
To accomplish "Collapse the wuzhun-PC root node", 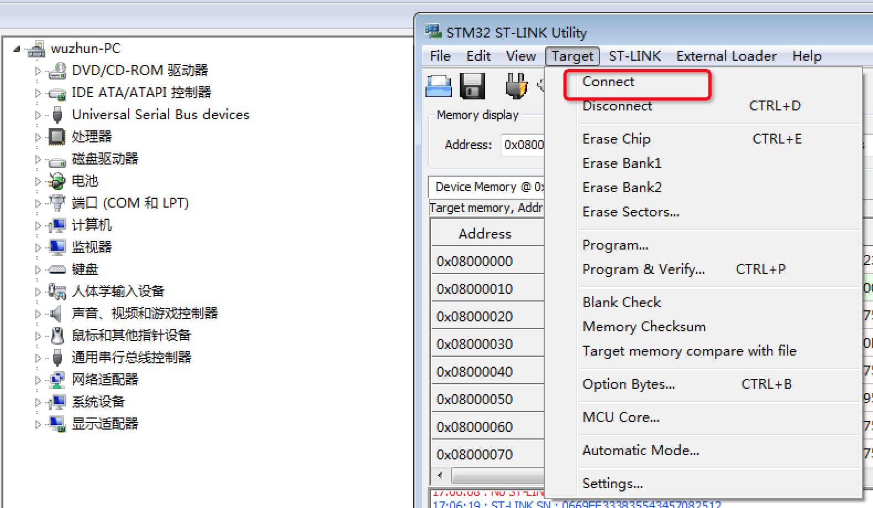I will (x=17, y=49).
